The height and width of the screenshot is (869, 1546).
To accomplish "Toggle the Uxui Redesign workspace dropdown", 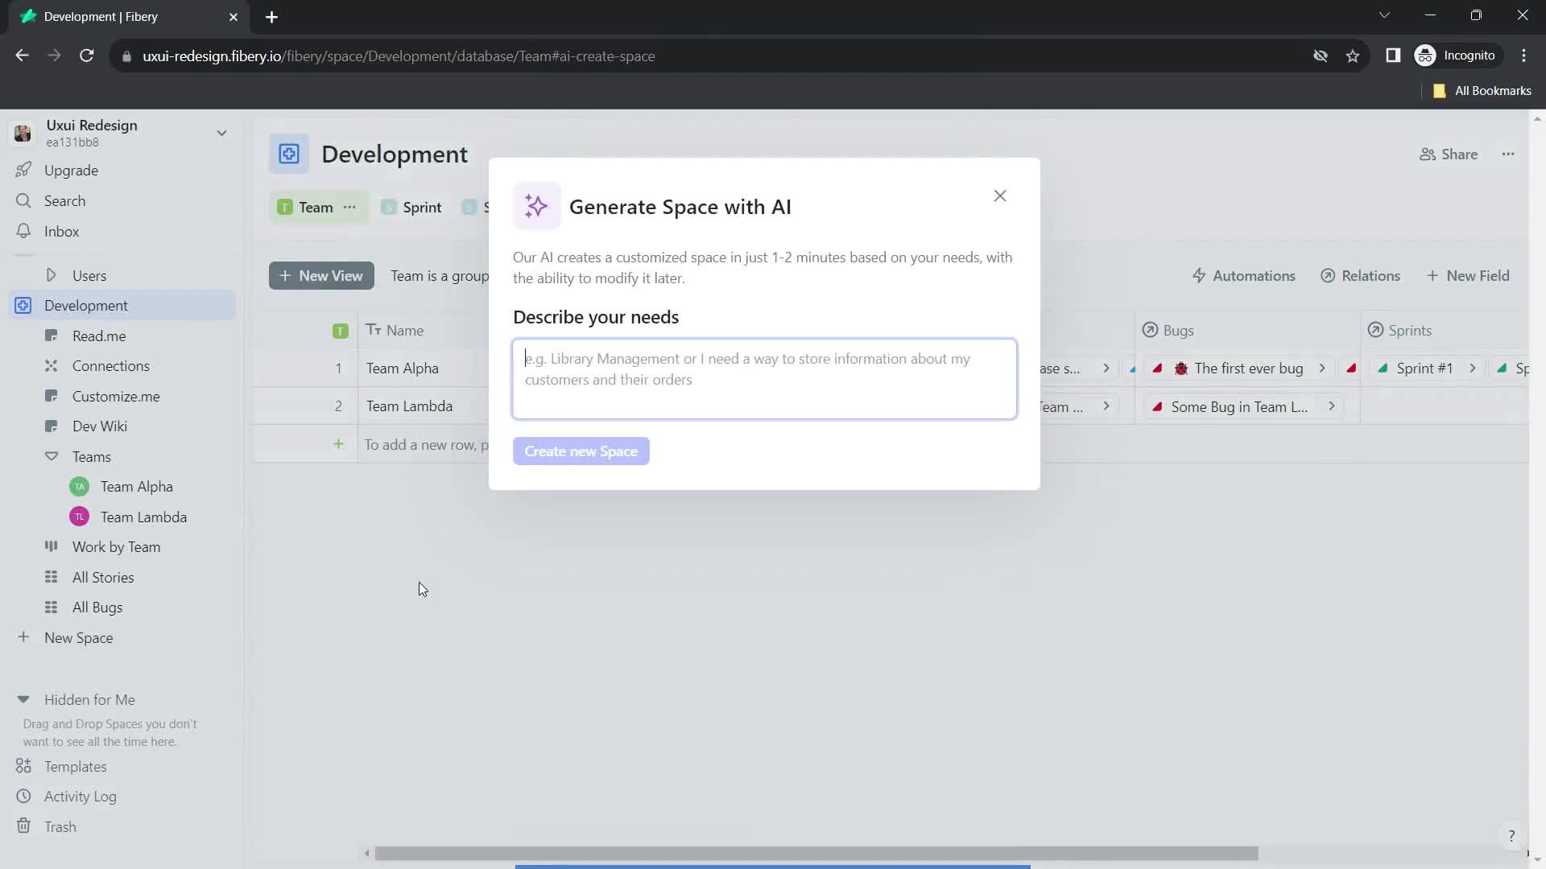I will point(222,133).
